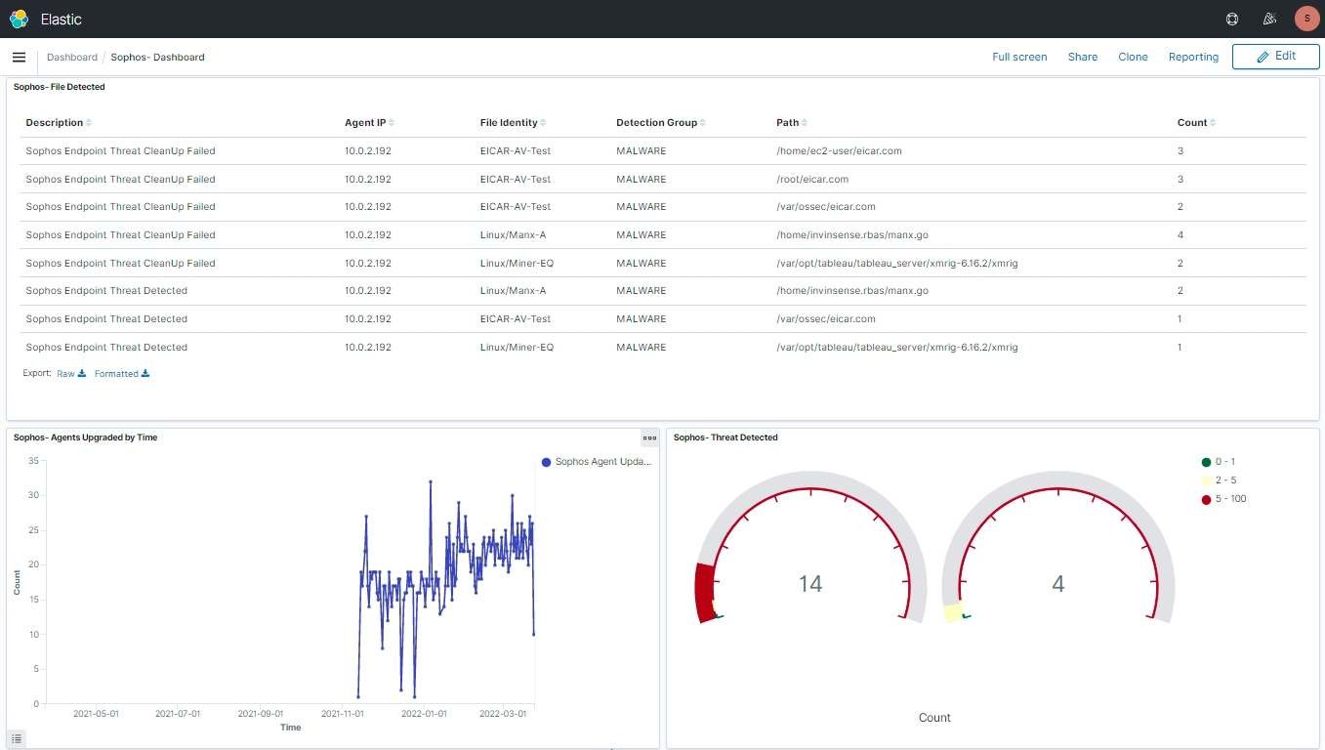Click the Edit dashboard button
Screen dimensions: 1325x750
[x=1275, y=57]
